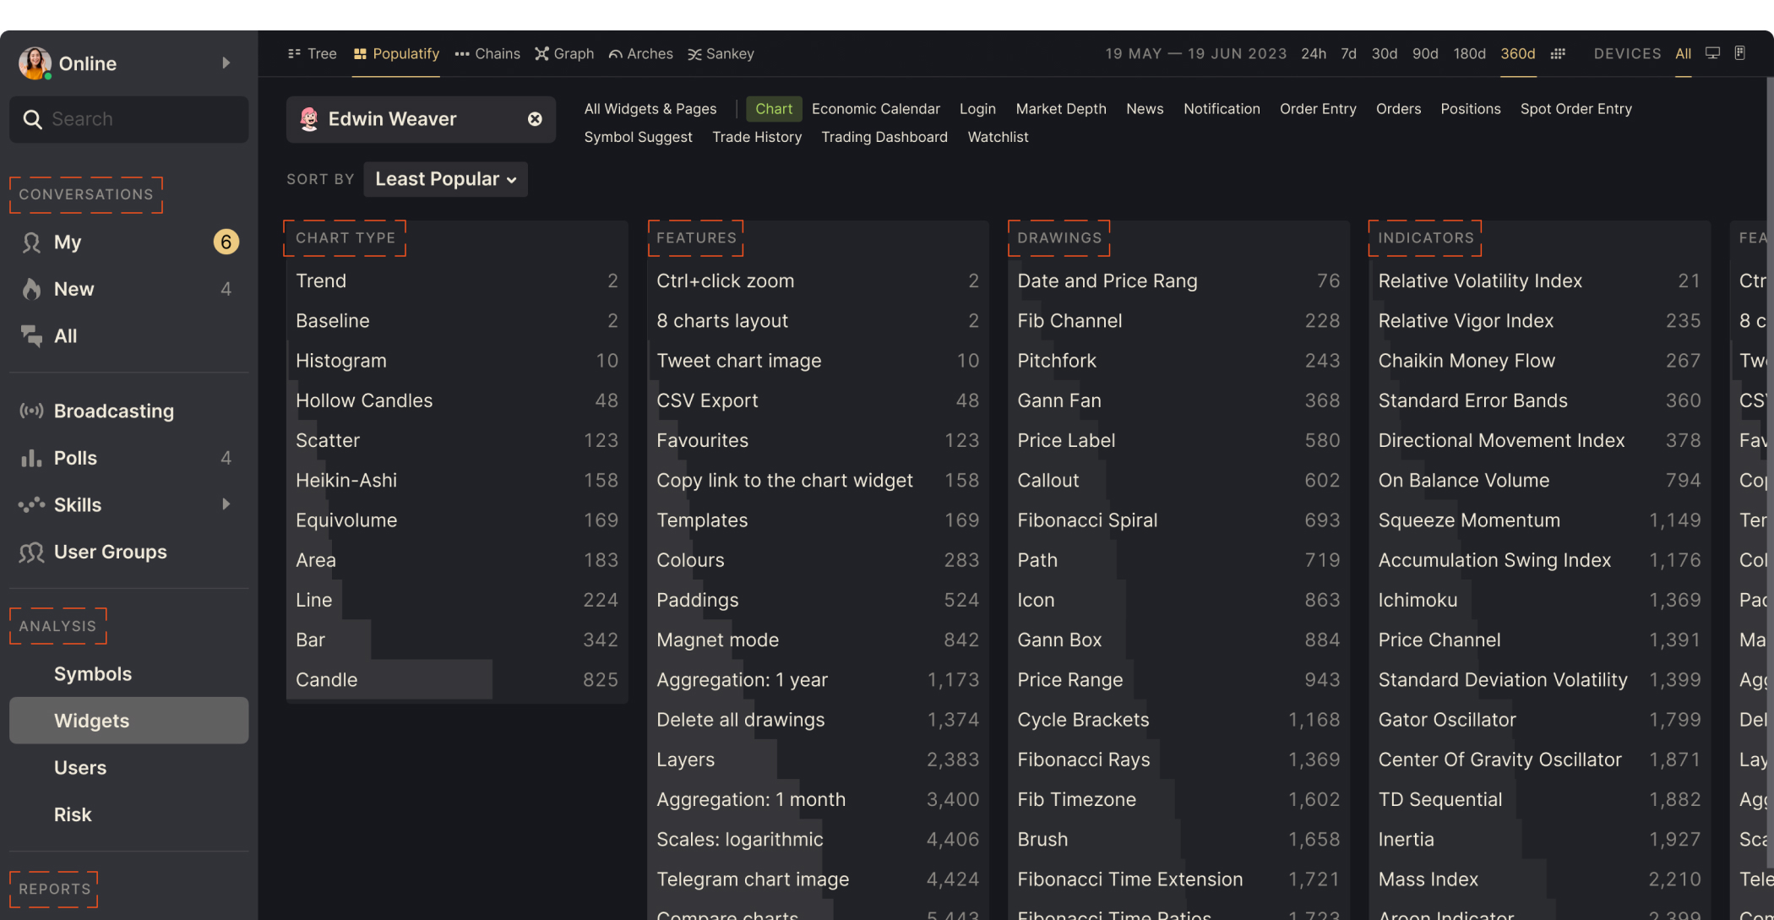
Task: Open the Least Popular sort dropdown
Action: click(x=445, y=179)
